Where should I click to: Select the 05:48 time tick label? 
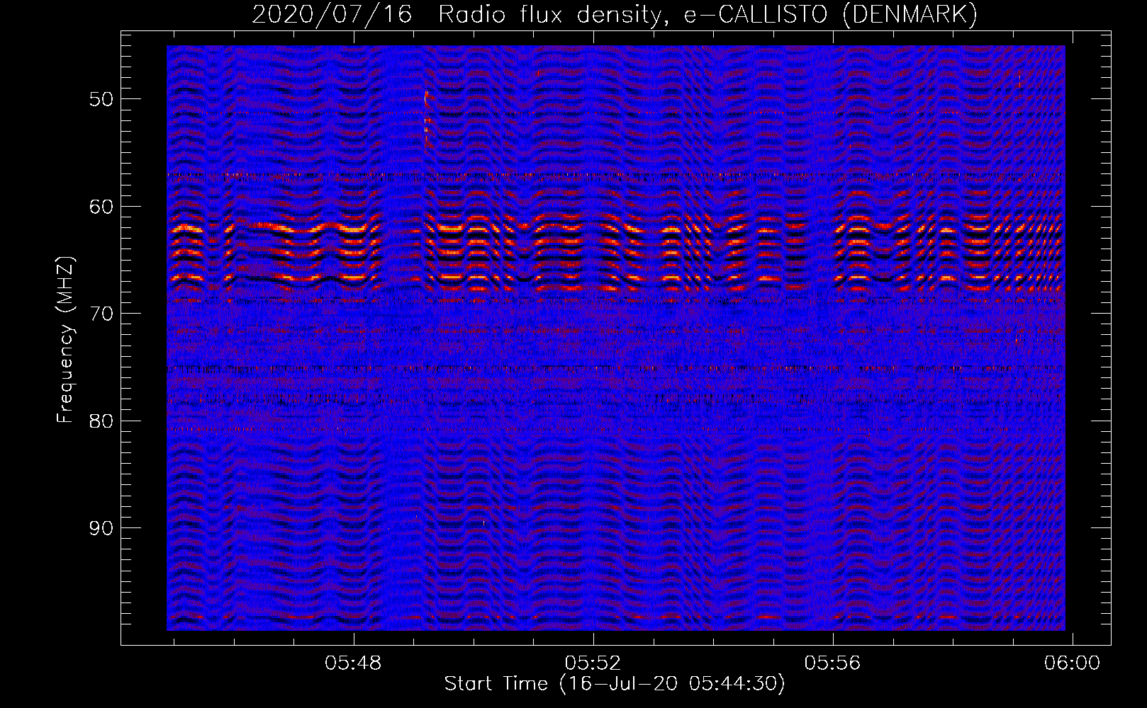(353, 663)
